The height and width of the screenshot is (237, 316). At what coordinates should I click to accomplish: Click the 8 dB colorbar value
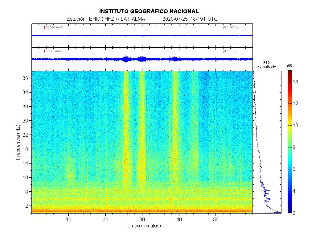pos(294,147)
